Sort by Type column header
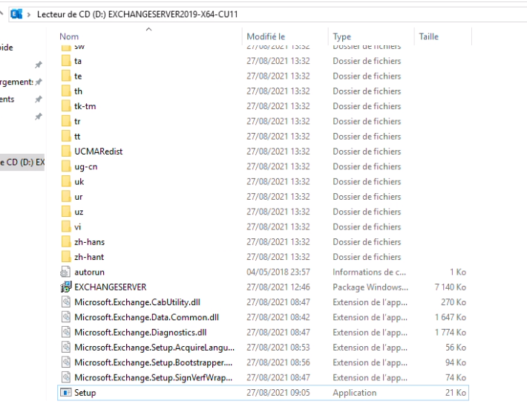The image size is (527, 404). 342,36
